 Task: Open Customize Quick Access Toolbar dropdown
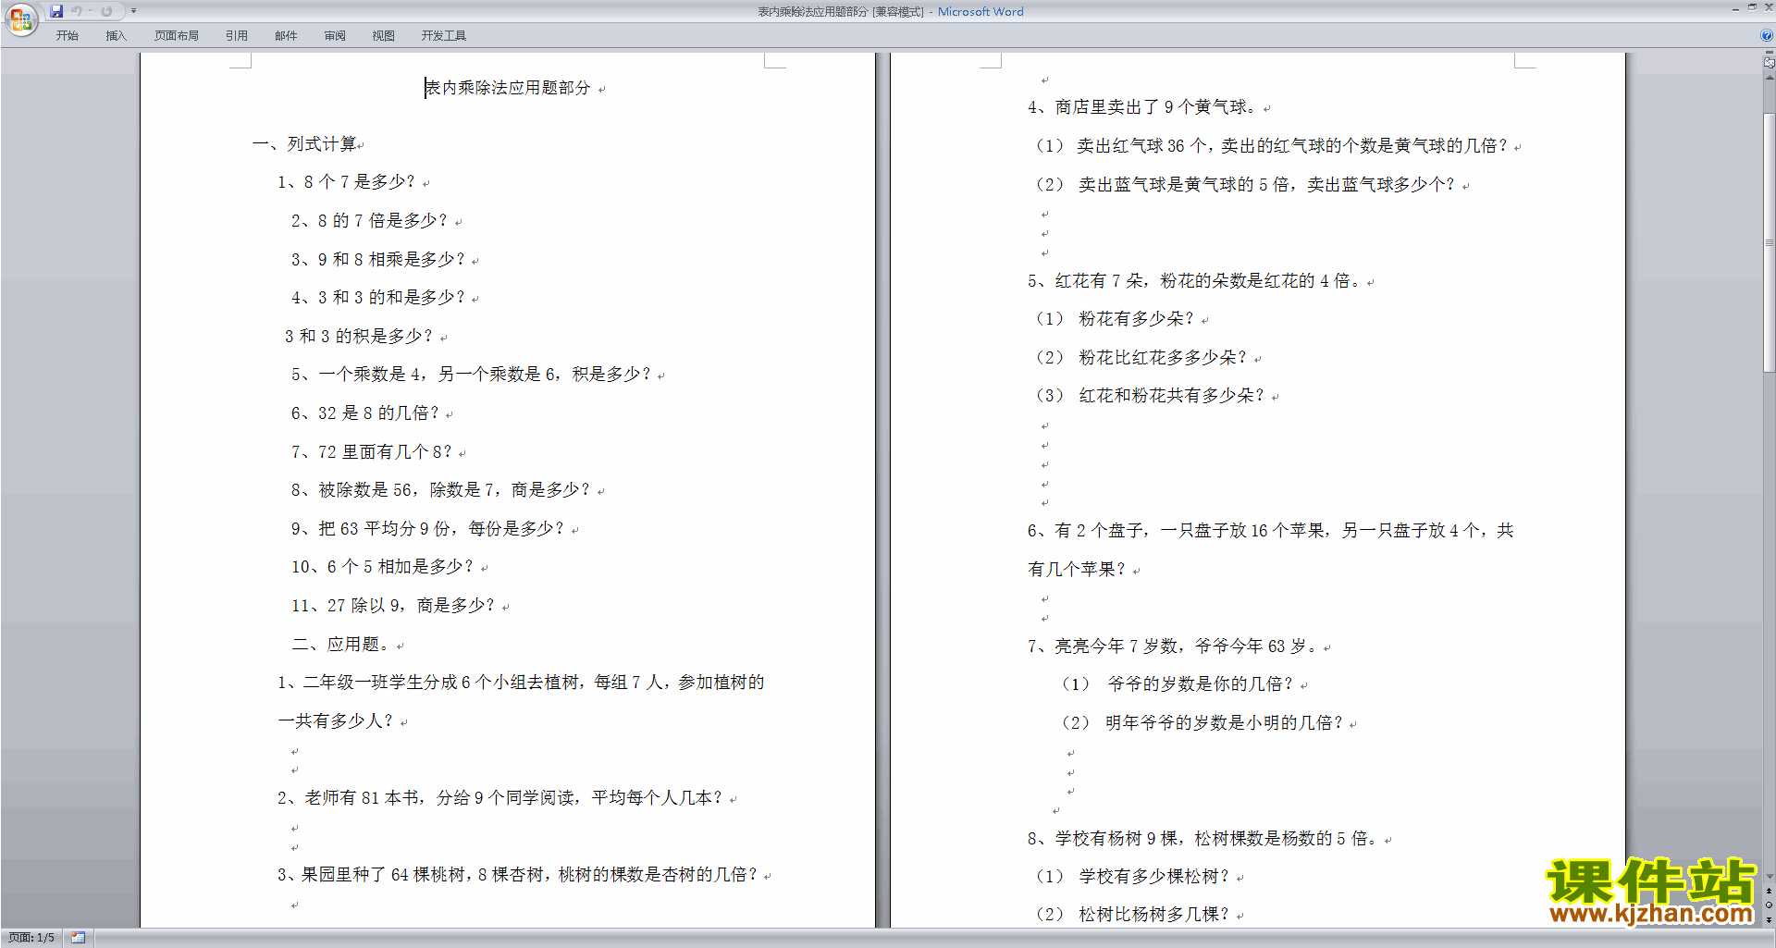[x=133, y=11]
